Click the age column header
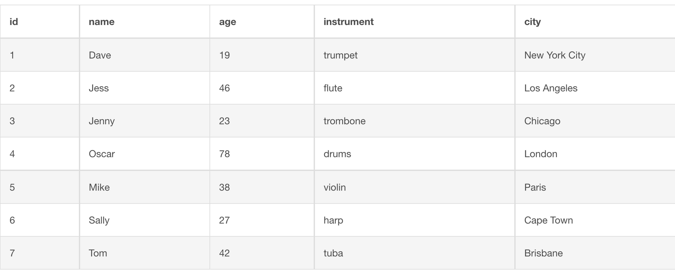This screenshot has width=675, height=277. [262, 22]
